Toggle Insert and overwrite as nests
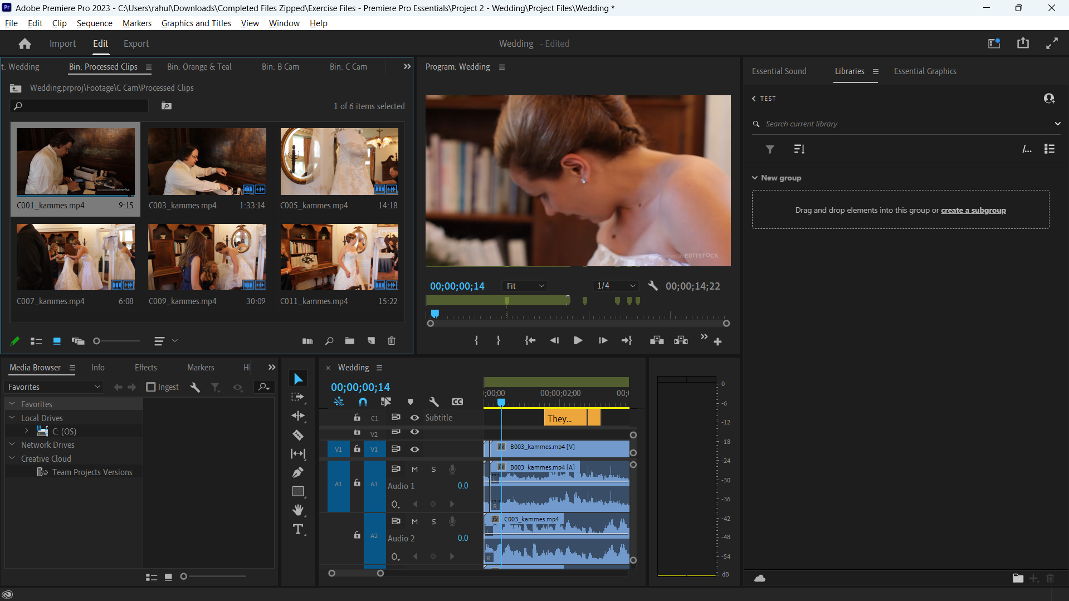 [x=338, y=402]
